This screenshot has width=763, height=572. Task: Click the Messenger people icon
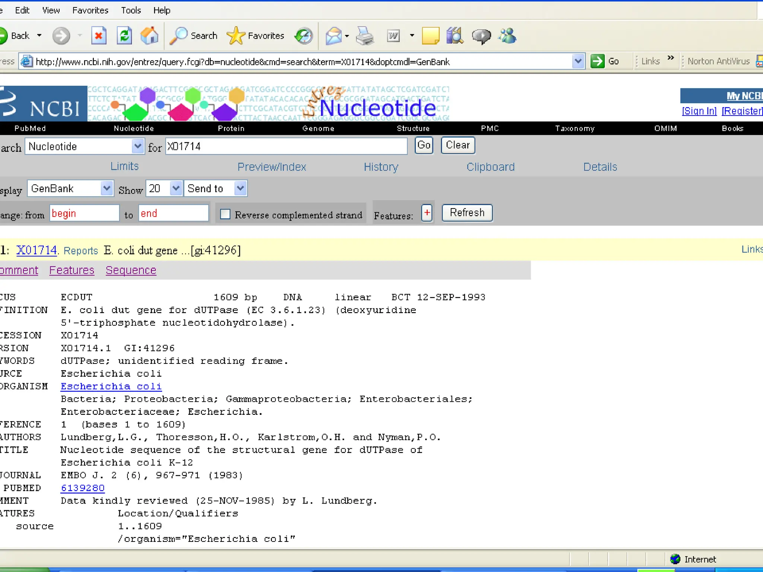pyautogui.click(x=507, y=36)
